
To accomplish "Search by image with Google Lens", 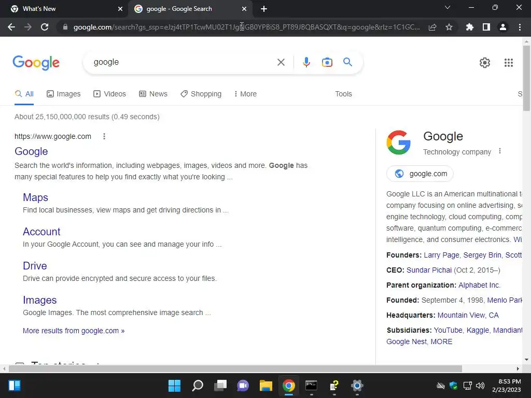I will 327,62.
